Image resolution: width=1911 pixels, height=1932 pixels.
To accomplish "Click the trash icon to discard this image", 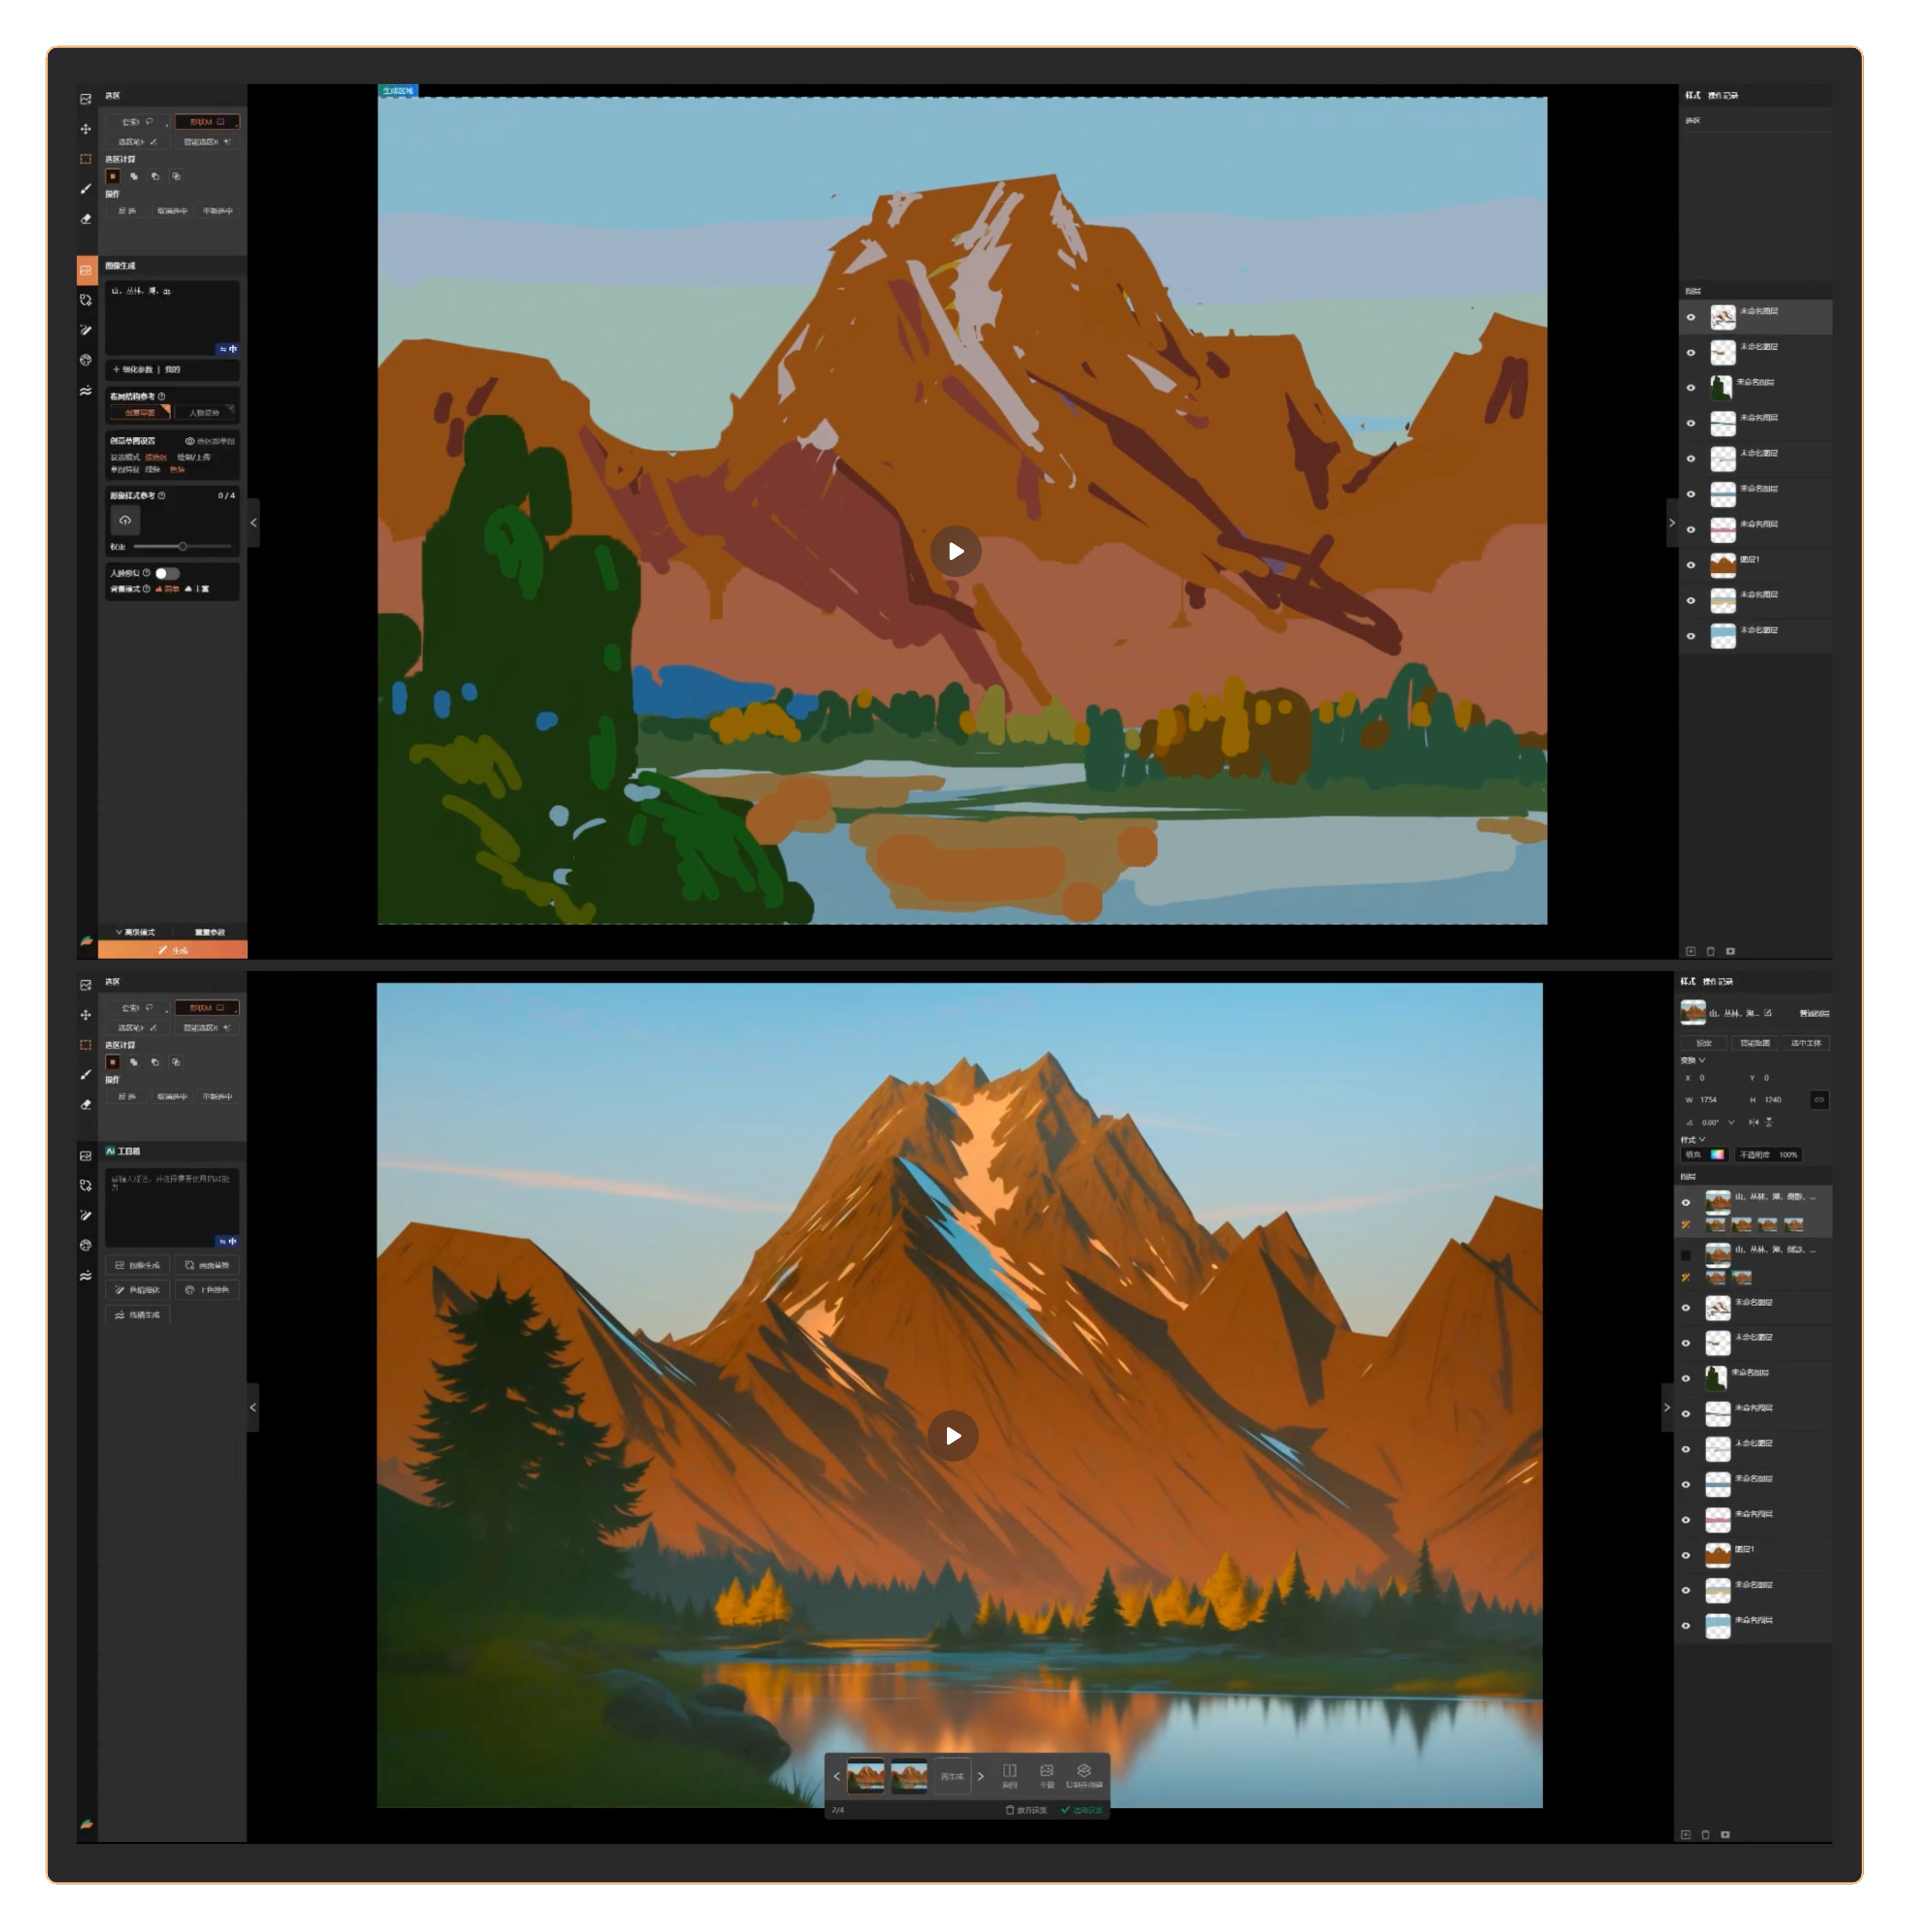I will 1010,1810.
